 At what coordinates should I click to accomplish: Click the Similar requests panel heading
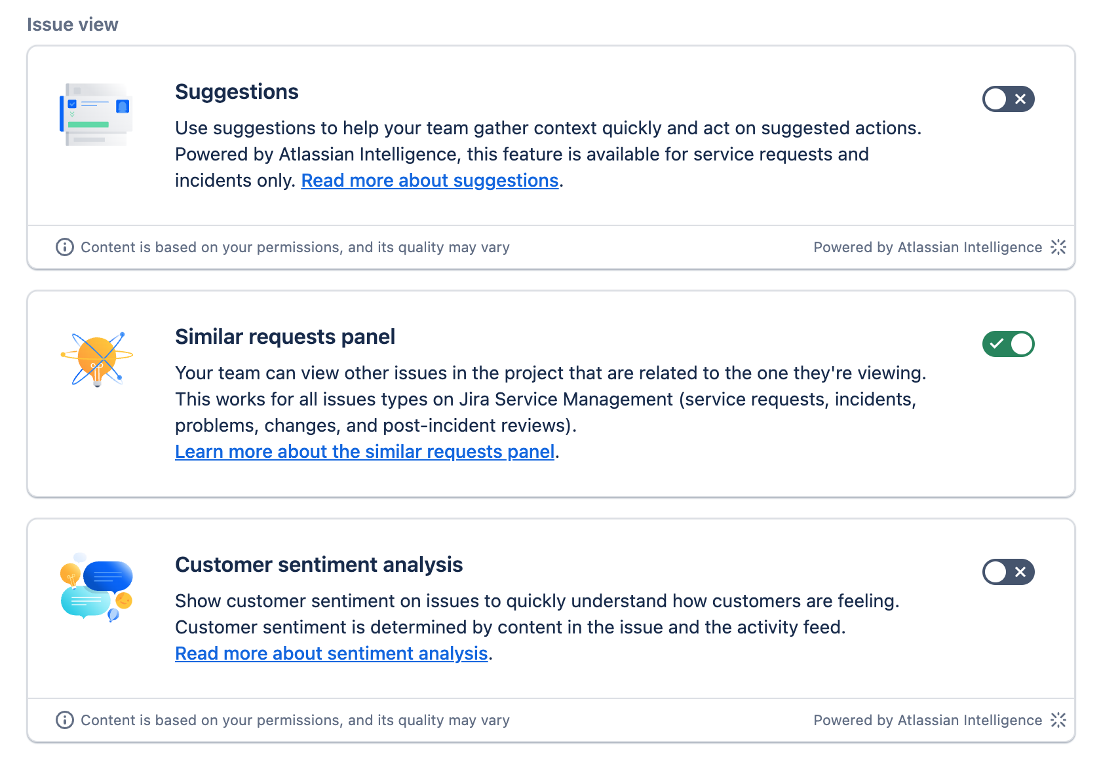[285, 337]
